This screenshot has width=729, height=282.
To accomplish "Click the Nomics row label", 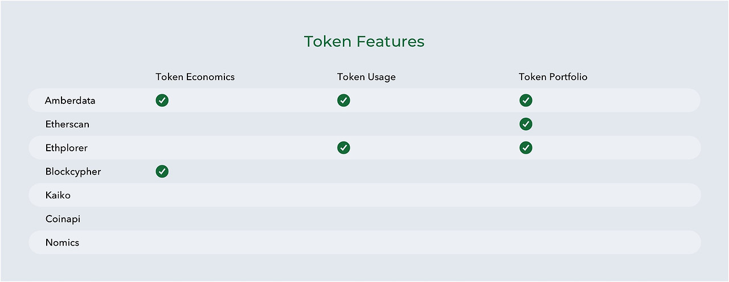I will coord(62,242).
